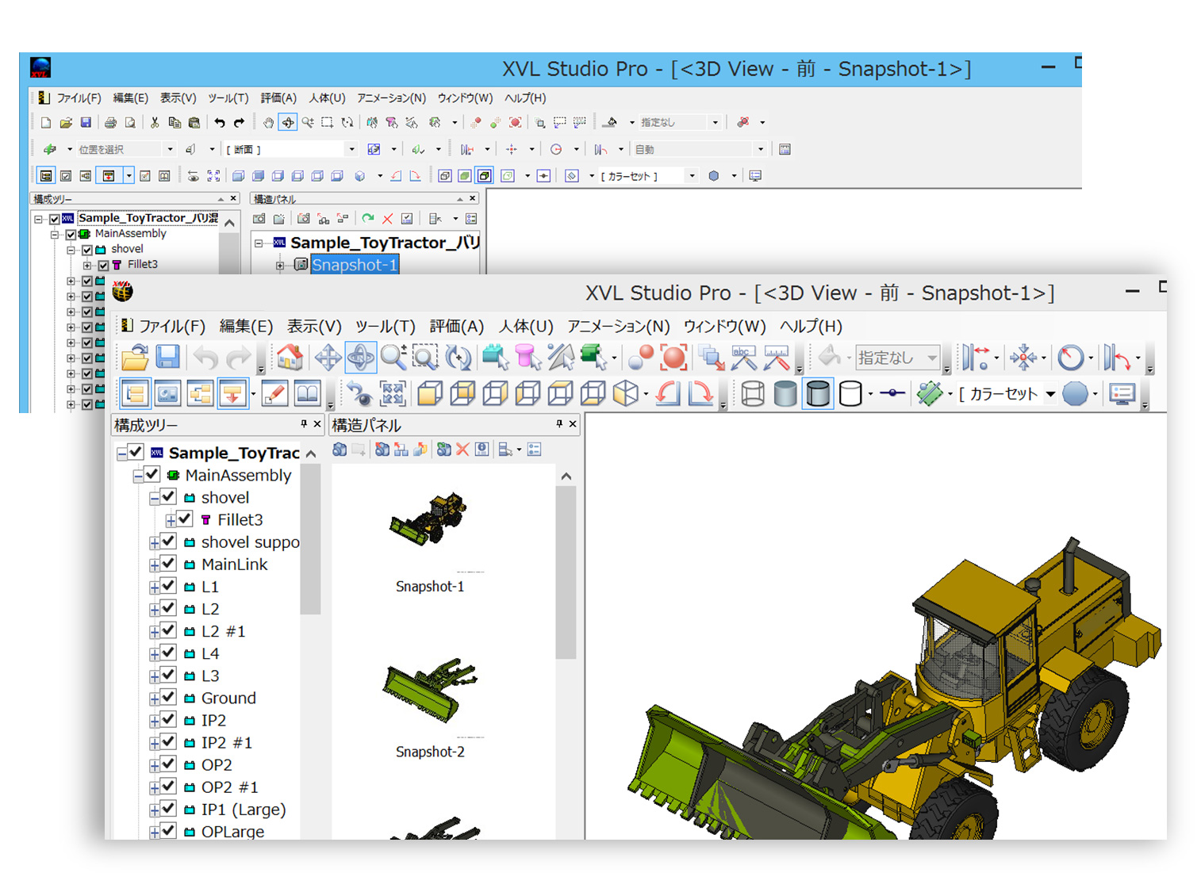Click the zoom magnifier tool icon
Screen dimensions: 1201x892
coord(393,358)
